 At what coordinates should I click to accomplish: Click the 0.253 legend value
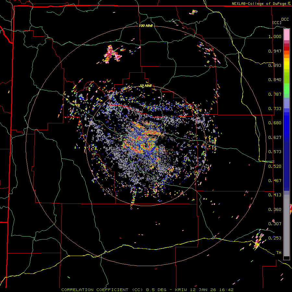pyautogui.click(x=275, y=238)
